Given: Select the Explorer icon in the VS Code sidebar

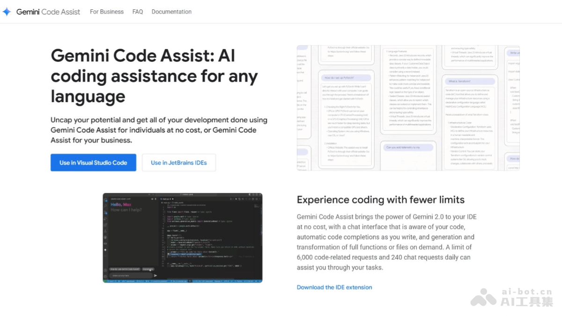Looking at the screenshot, I should click(x=105, y=201).
